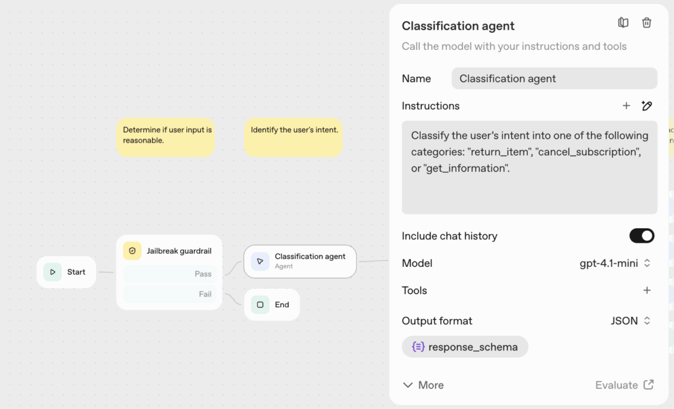
Task: Click the End node stop icon
Action: point(260,305)
